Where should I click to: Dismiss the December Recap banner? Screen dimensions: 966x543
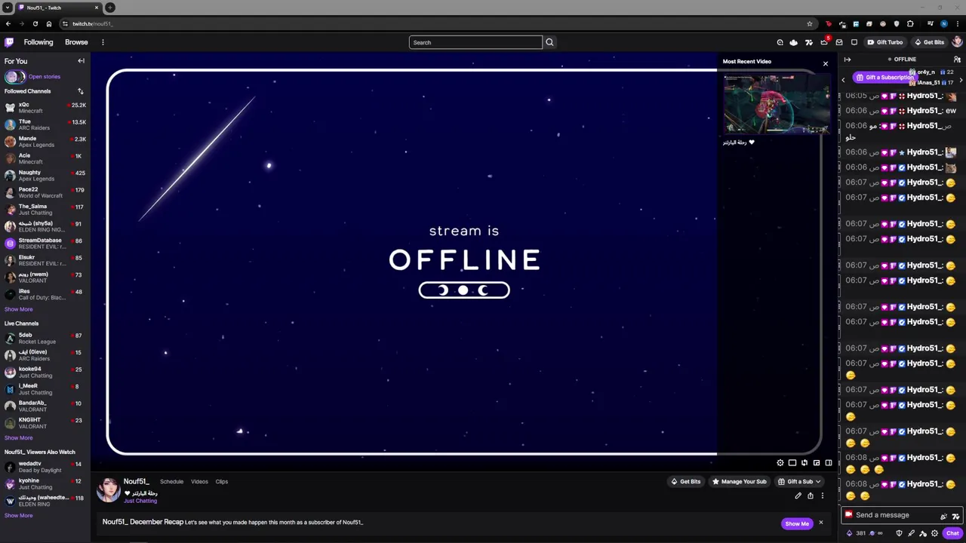(821, 523)
